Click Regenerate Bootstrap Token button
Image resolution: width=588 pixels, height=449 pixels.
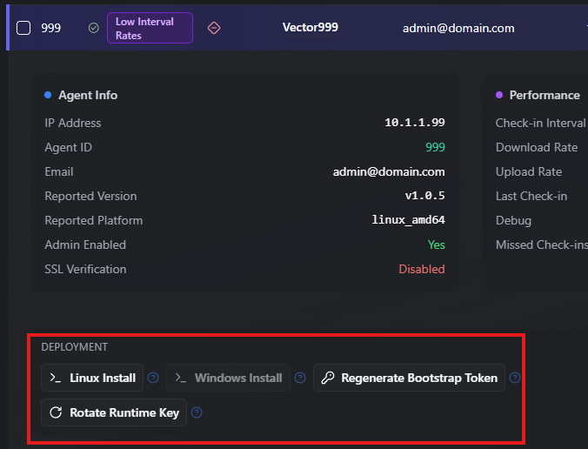(x=409, y=378)
